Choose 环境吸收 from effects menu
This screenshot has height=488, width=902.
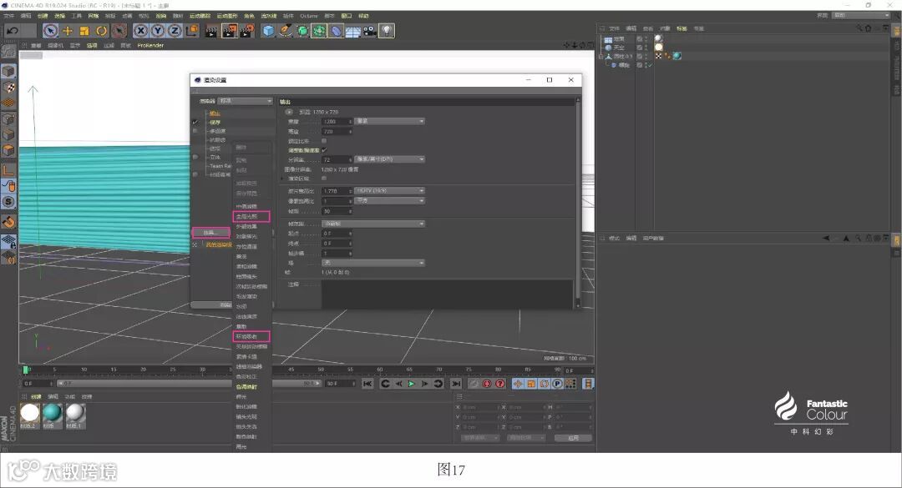click(251, 336)
